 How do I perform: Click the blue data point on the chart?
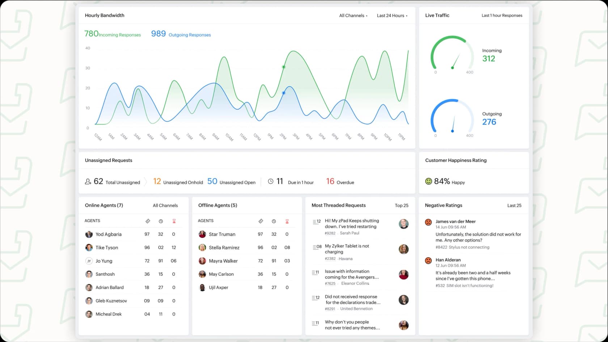pyautogui.click(x=284, y=93)
